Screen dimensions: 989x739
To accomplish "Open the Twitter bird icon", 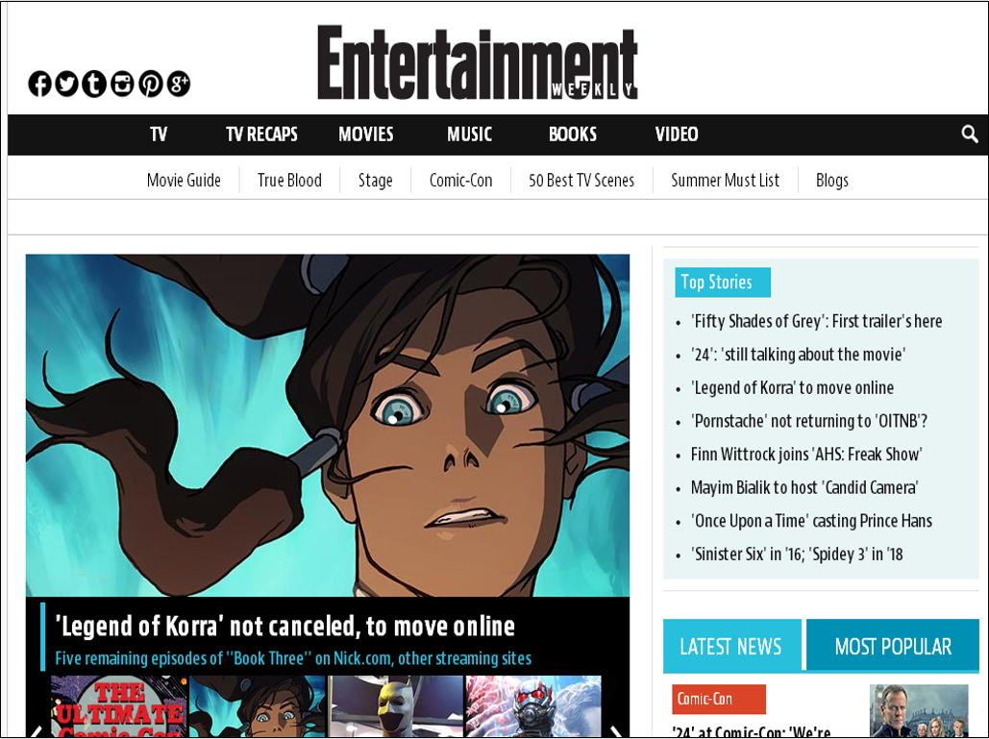I will tap(67, 84).
